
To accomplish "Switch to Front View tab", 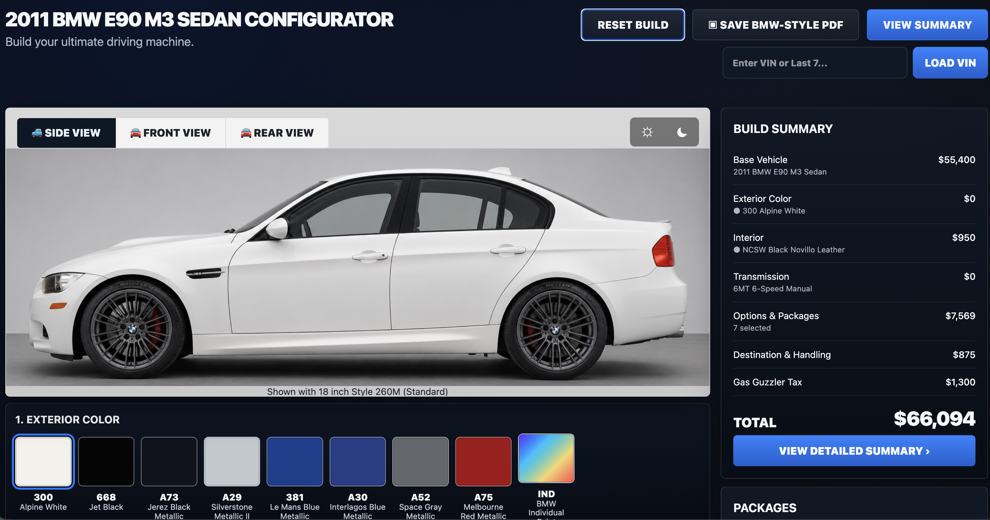I will [x=171, y=133].
